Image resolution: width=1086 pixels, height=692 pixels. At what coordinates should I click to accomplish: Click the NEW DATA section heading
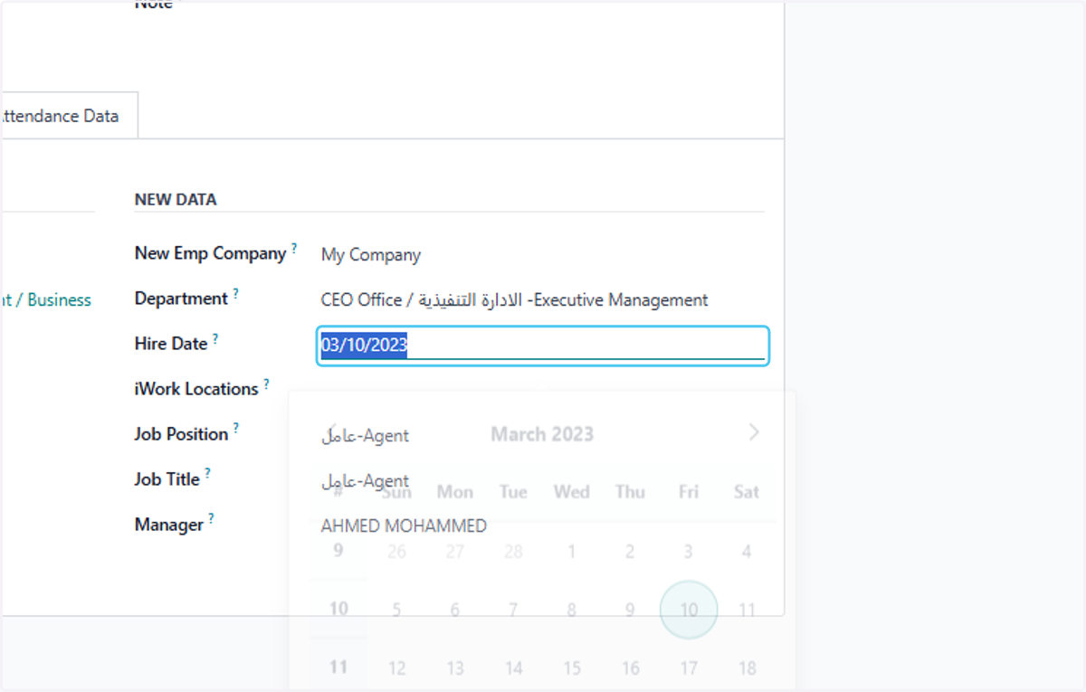pyautogui.click(x=176, y=200)
